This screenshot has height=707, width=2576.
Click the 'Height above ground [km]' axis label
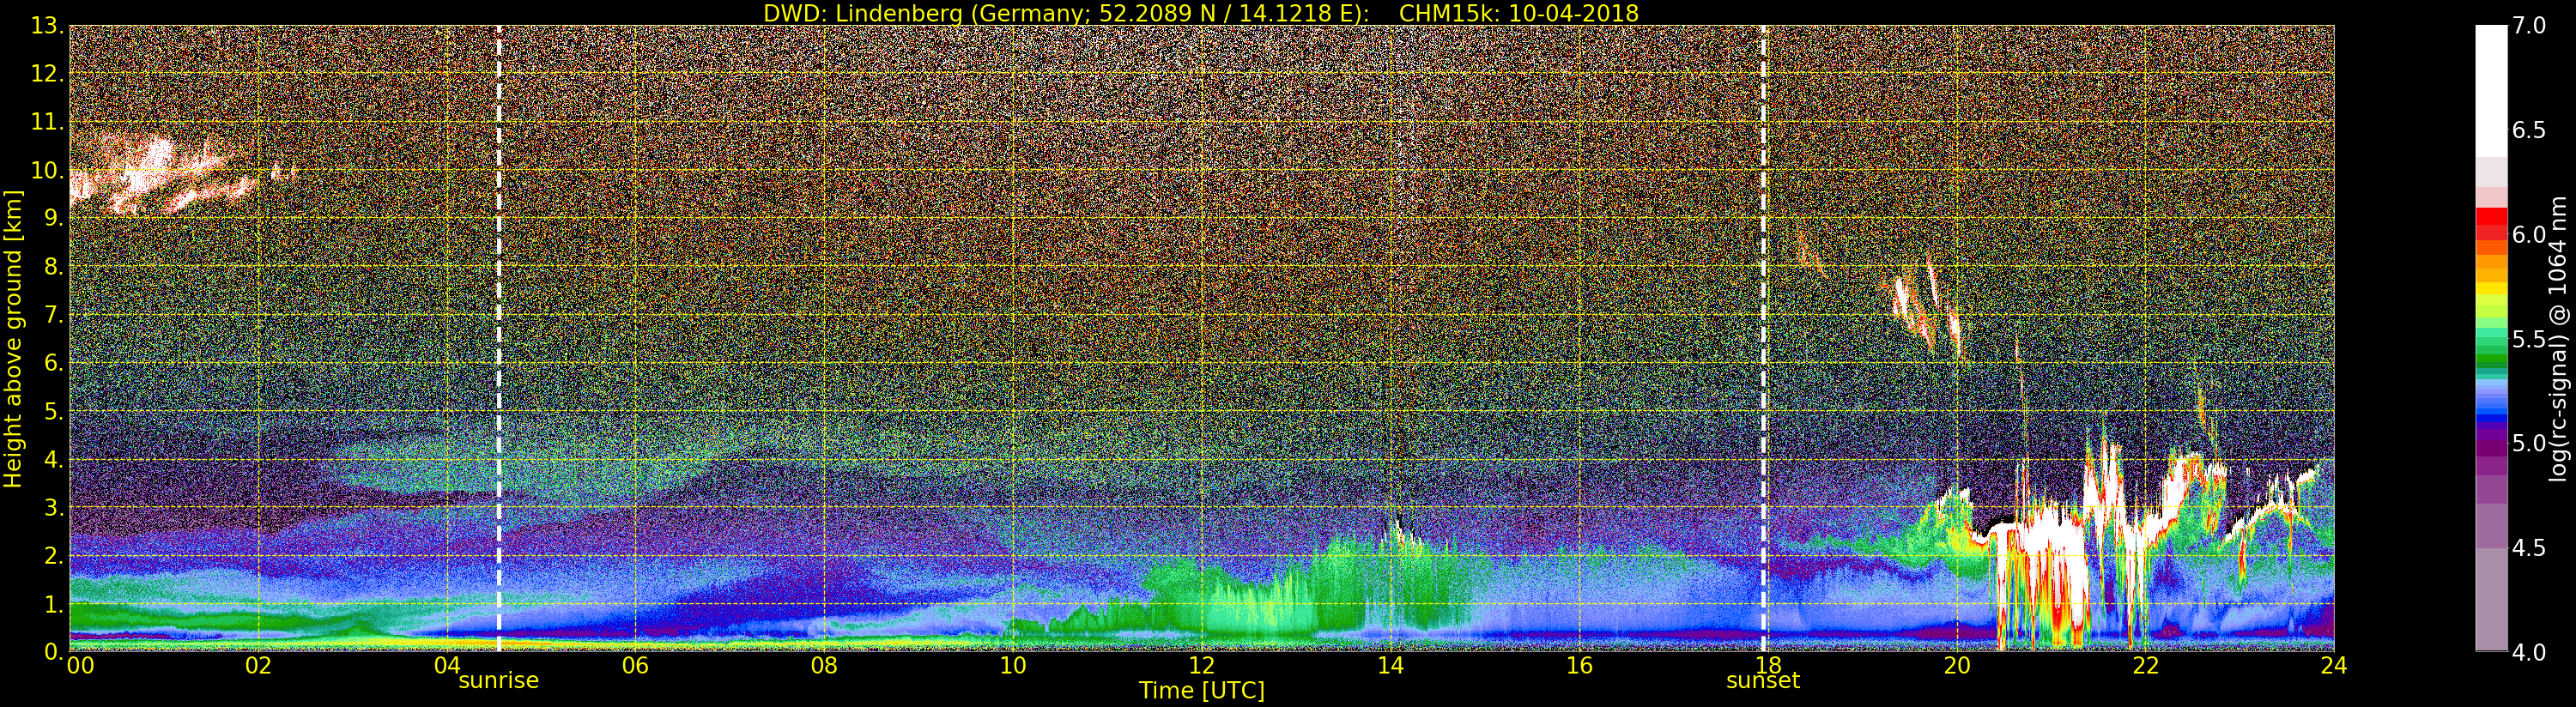pyautogui.click(x=13, y=338)
